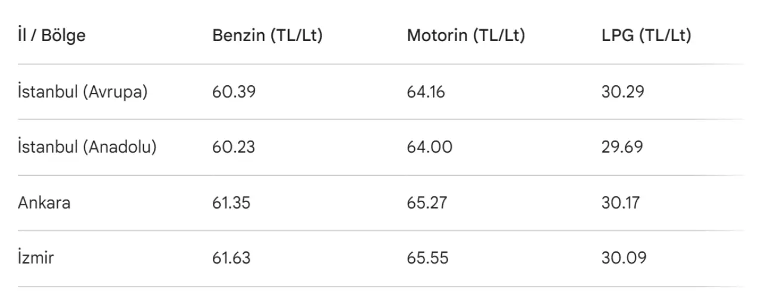Select Ankara motorin price 65.27
Viewport: 763px width, 295px height.
[427, 203]
